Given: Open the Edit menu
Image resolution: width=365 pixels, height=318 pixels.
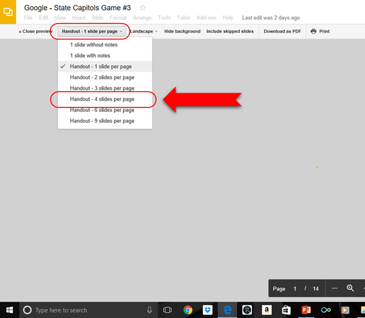Looking at the screenshot, I should click(44, 18).
